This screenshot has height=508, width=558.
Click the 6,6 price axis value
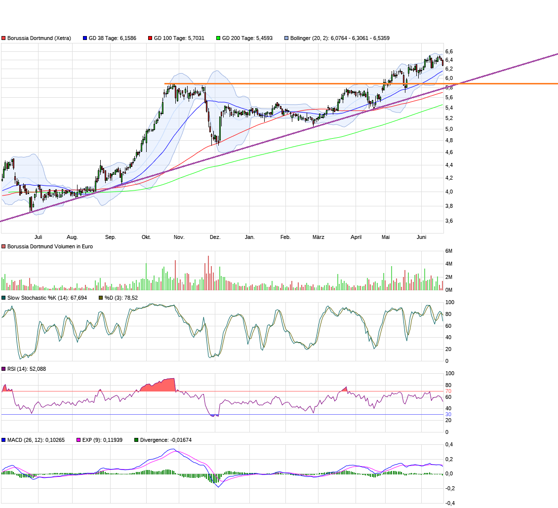[x=449, y=51]
